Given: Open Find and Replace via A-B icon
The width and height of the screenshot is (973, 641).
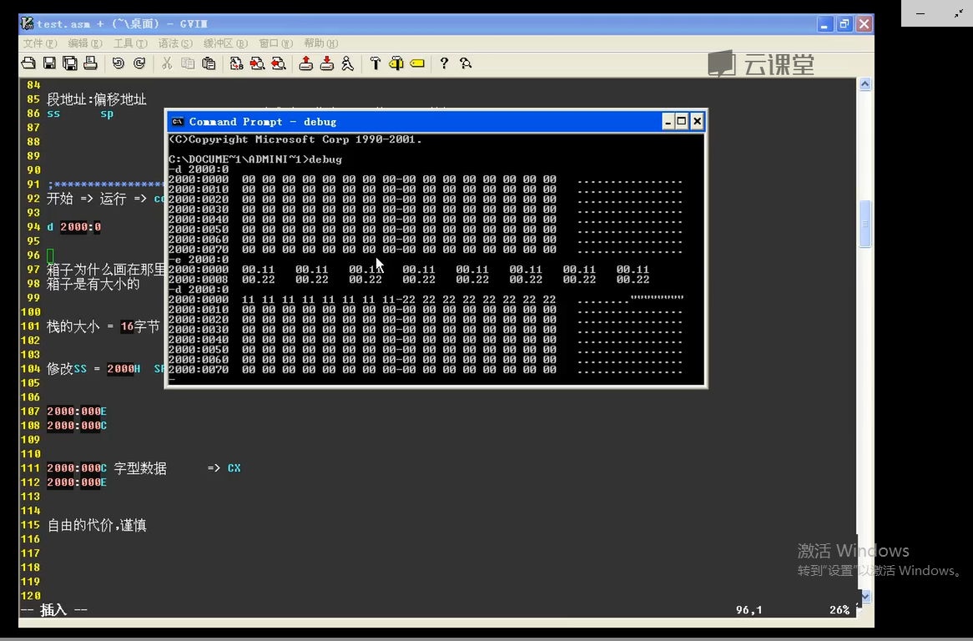Looking at the screenshot, I should 236,63.
